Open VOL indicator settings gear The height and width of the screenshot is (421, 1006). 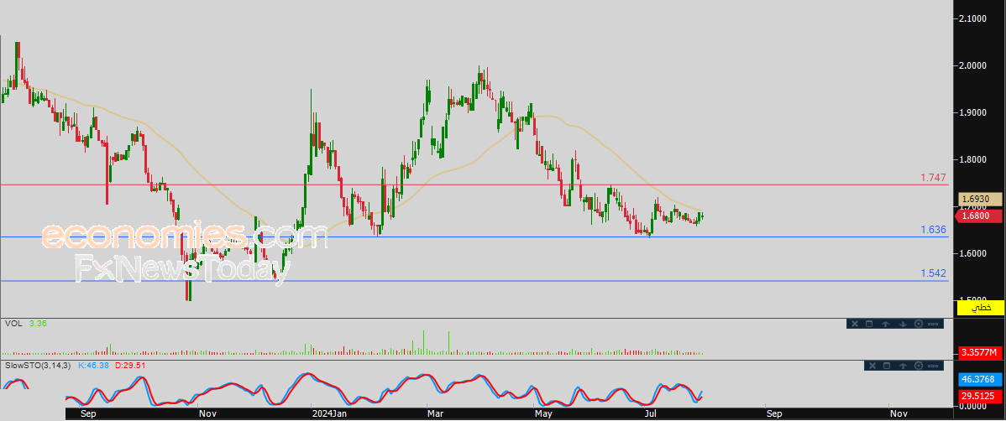point(919,324)
